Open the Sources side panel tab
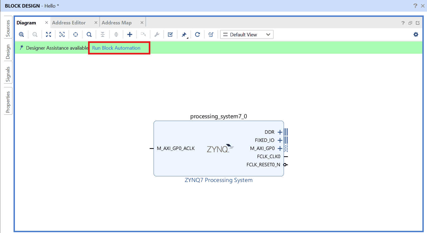Viewport: 427px width, 233px height. [x=8, y=28]
